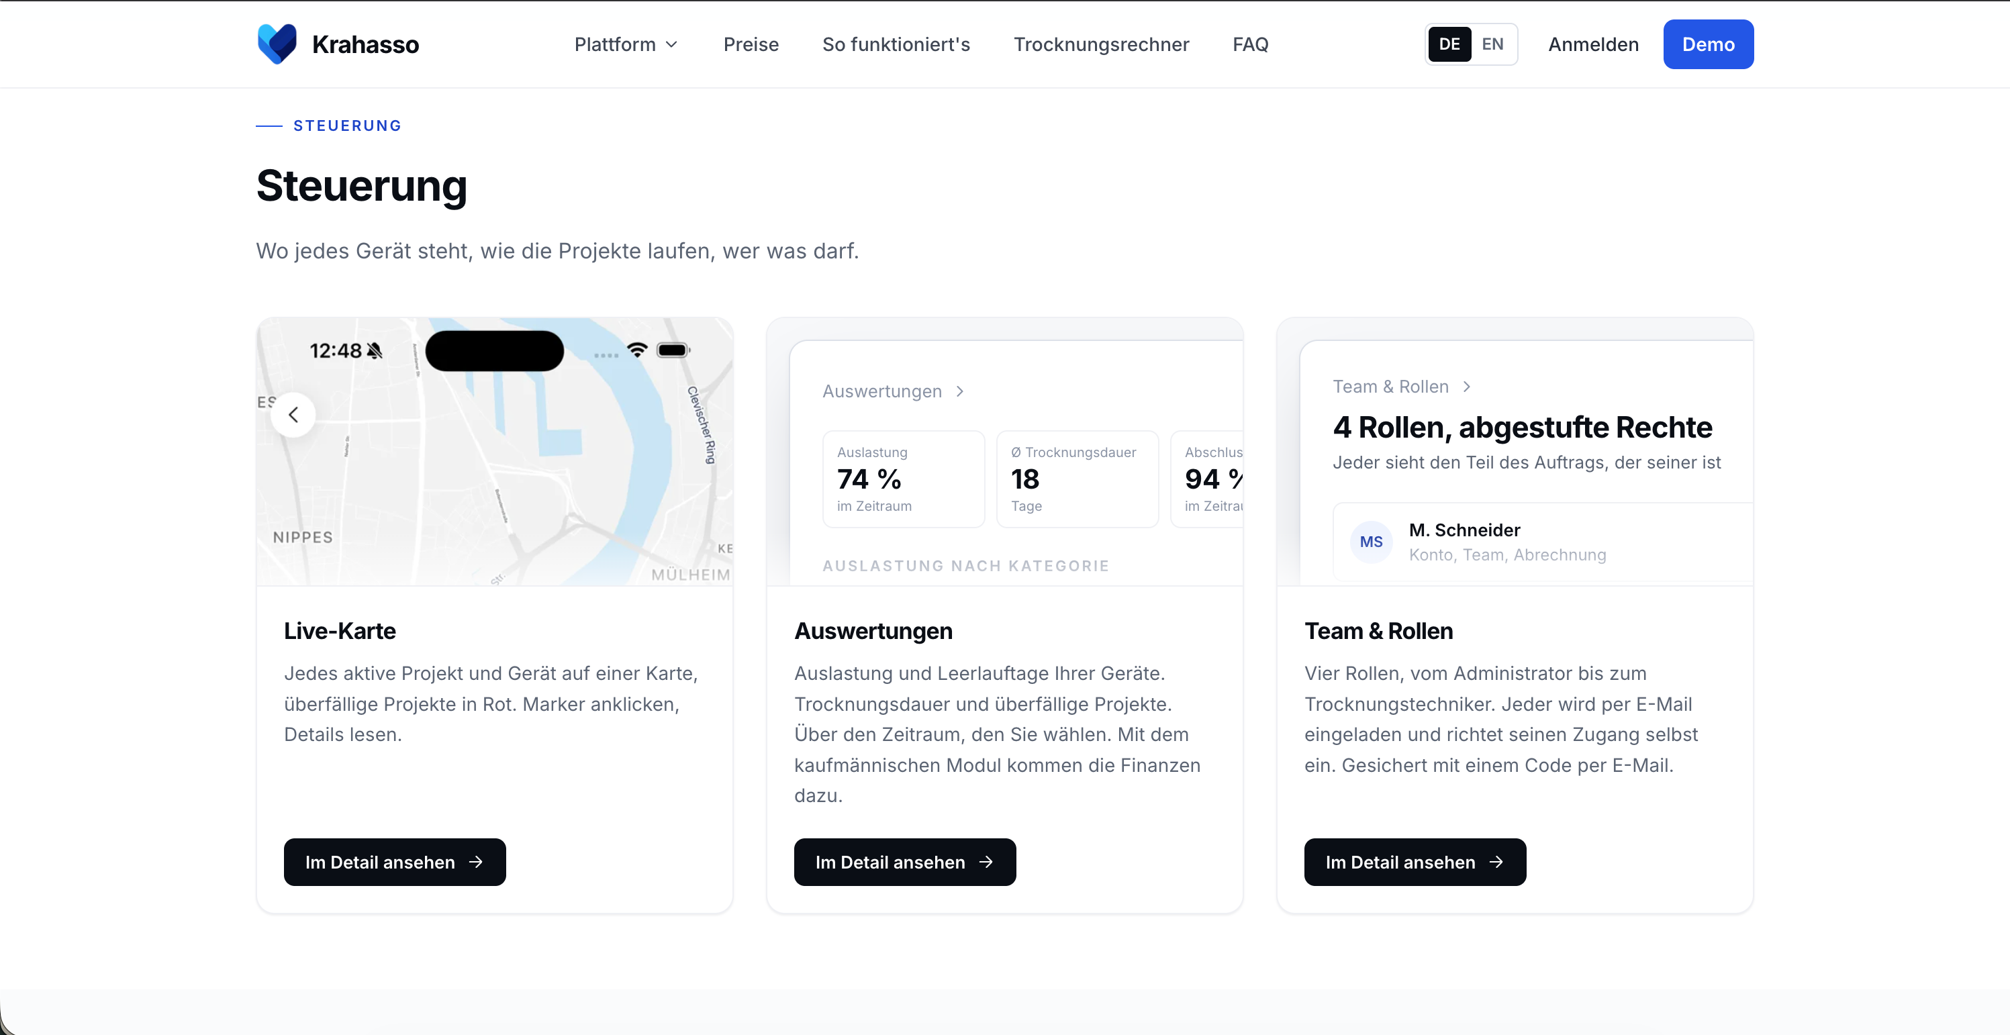Click the Live-Karte map preview
Viewport: 2010px width, 1035px height.
click(495, 451)
